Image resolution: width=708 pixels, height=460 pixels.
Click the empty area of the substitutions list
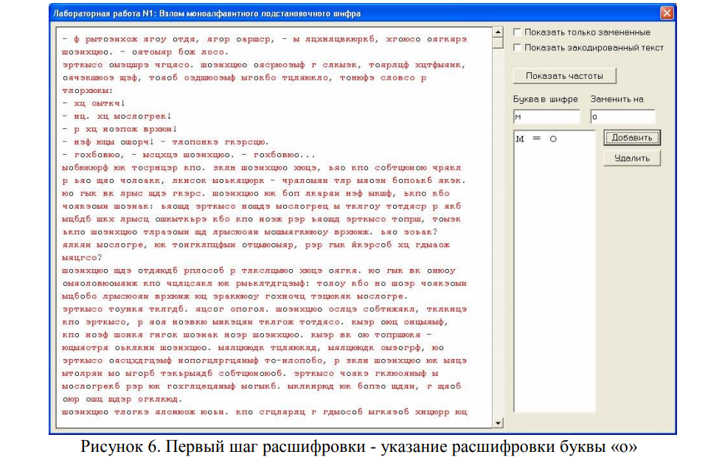tap(553, 295)
